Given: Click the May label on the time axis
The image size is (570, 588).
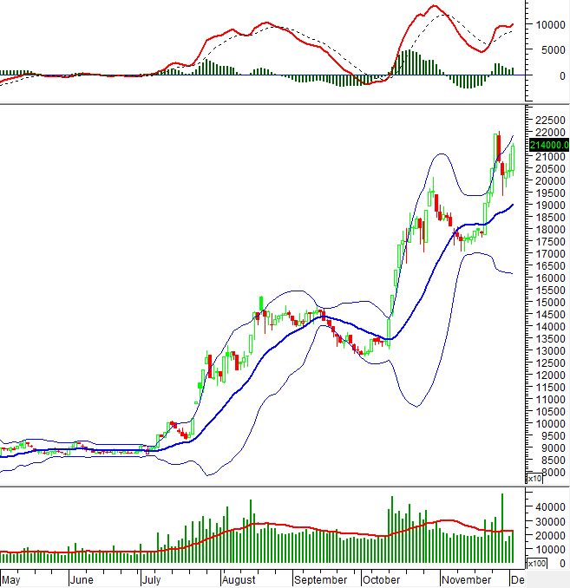Looking at the screenshot, I should coord(11,579).
